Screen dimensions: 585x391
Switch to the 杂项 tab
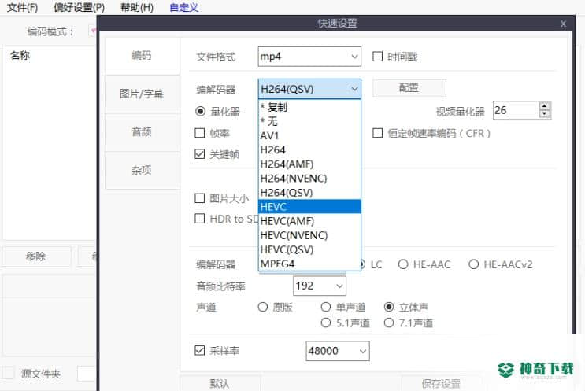pos(143,170)
